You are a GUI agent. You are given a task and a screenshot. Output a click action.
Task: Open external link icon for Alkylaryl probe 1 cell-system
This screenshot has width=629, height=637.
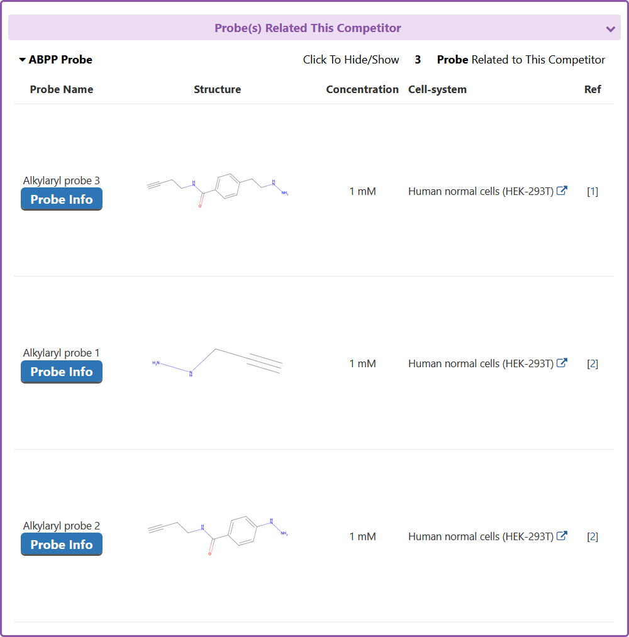click(562, 363)
